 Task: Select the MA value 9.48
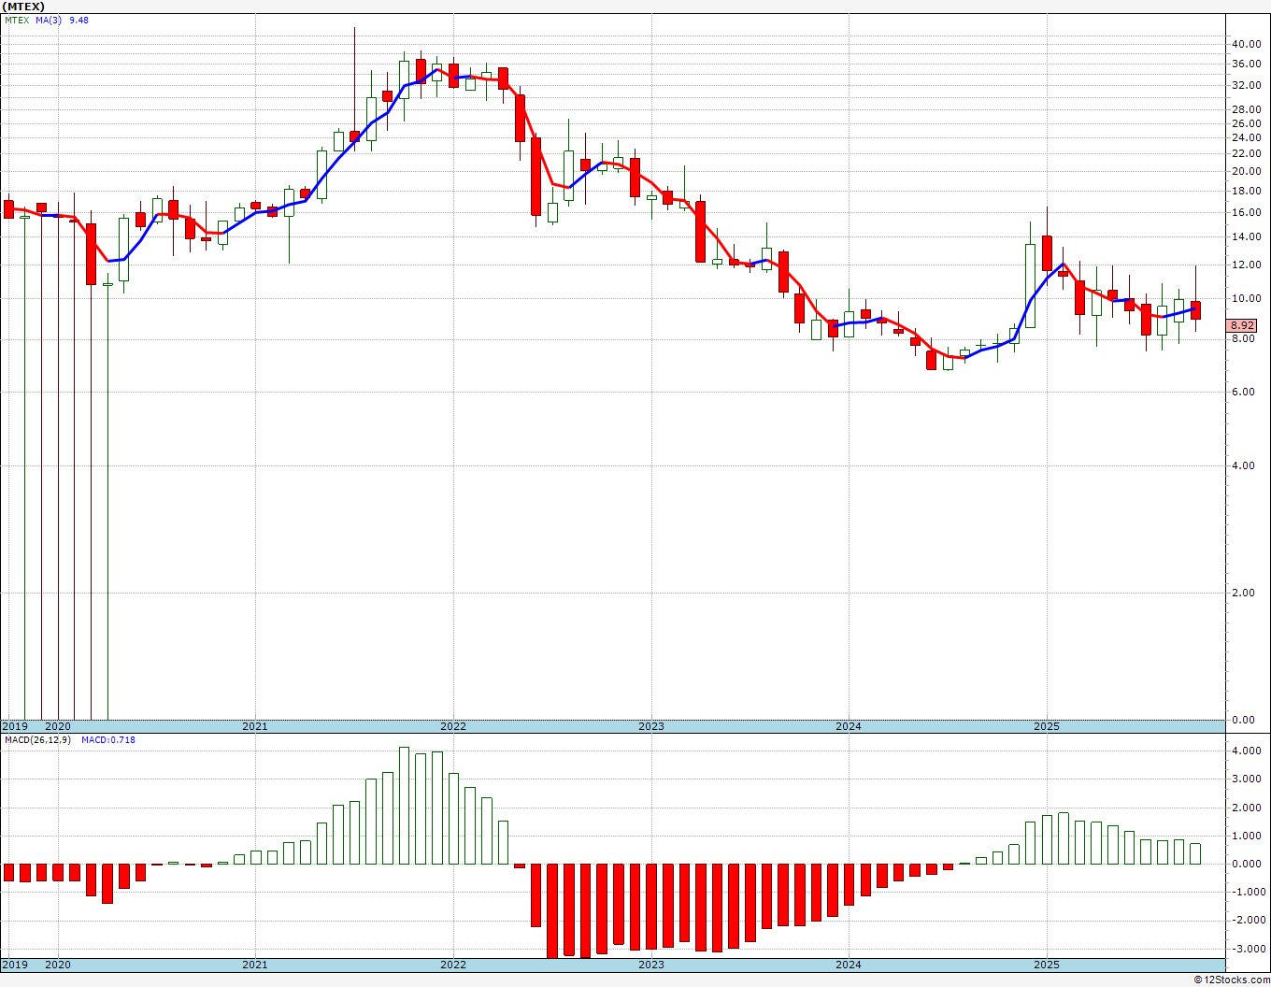click(x=79, y=20)
